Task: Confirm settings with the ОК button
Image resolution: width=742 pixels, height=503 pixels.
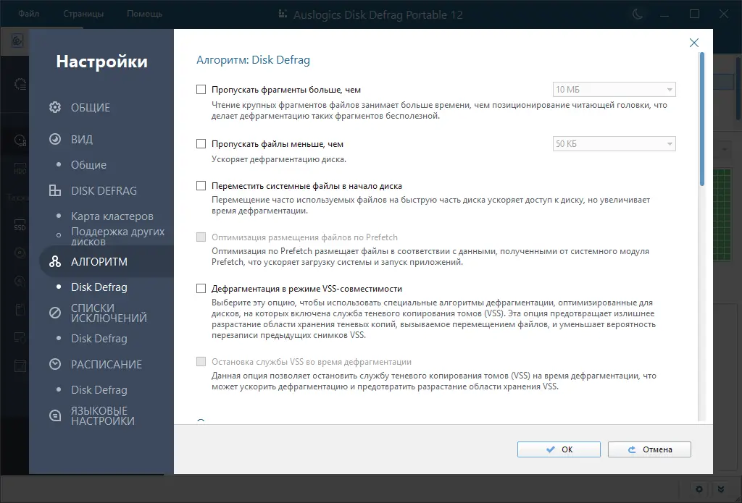Action: click(x=558, y=449)
